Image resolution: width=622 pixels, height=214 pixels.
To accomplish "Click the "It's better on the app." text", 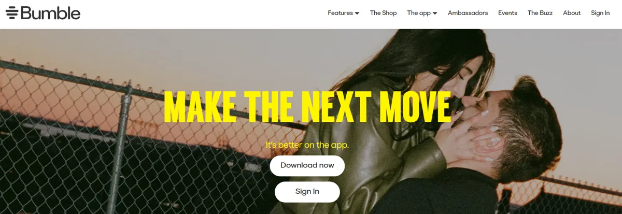I will pos(307,145).
